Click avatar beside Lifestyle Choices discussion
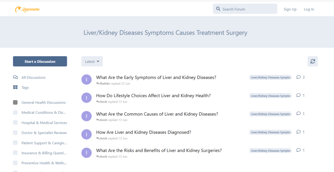The height and width of the screenshot is (172, 334). (x=86, y=98)
